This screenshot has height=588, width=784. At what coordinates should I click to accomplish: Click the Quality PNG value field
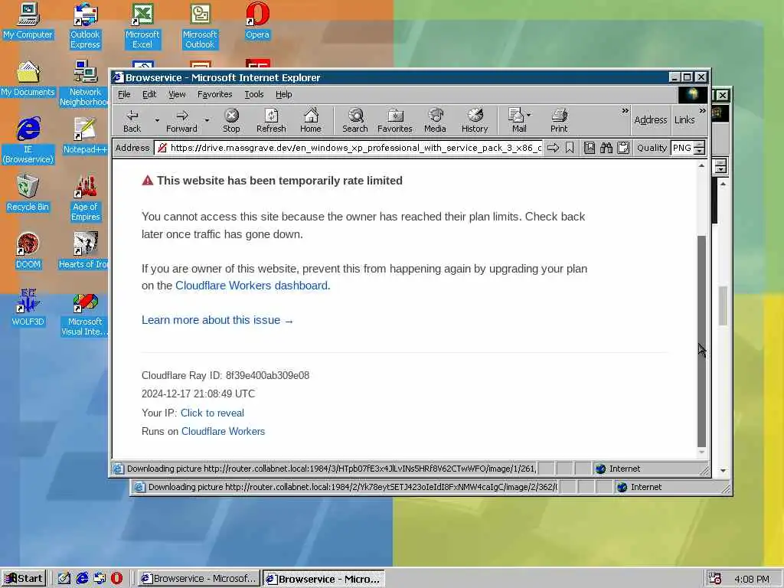(682, 148)
